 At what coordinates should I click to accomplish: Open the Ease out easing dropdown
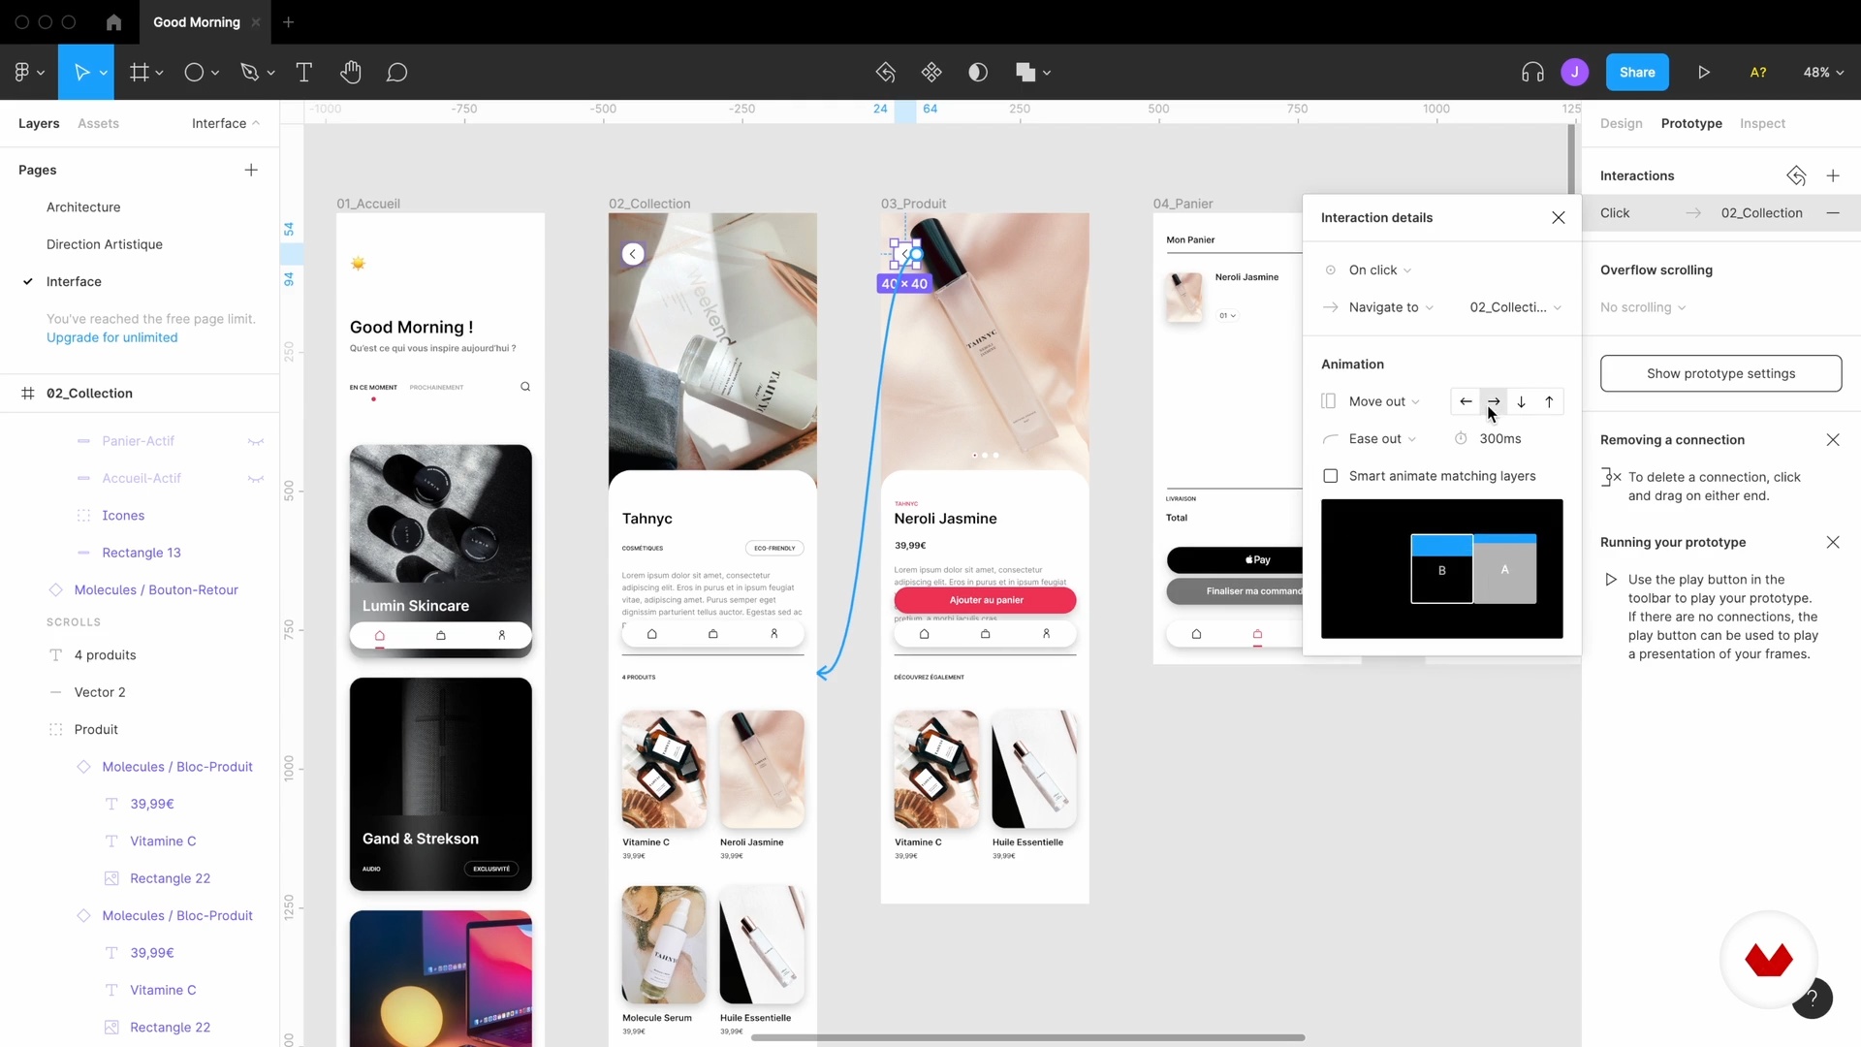coord(1382,439)
